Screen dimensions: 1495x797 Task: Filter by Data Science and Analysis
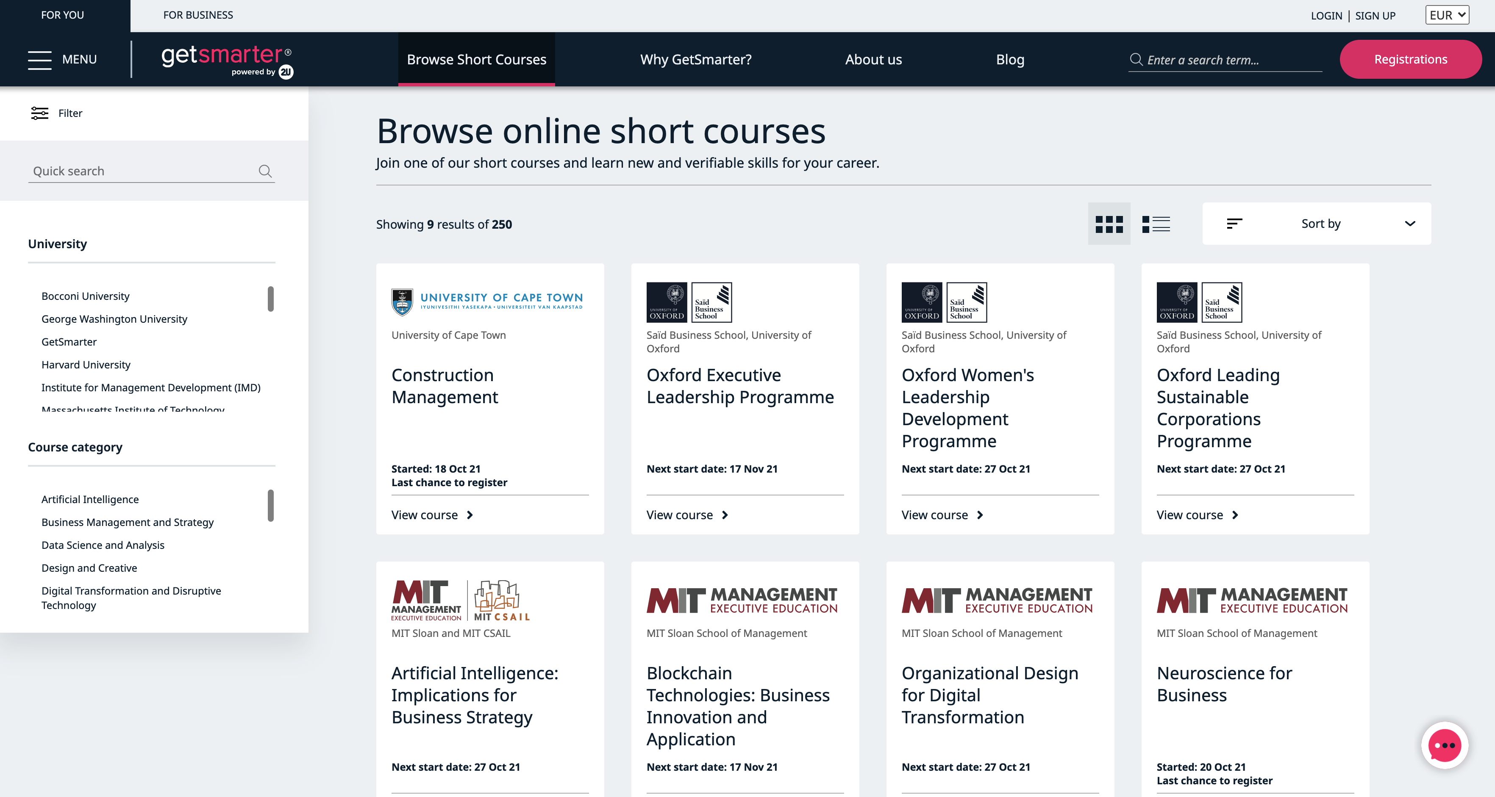point(103,545)
